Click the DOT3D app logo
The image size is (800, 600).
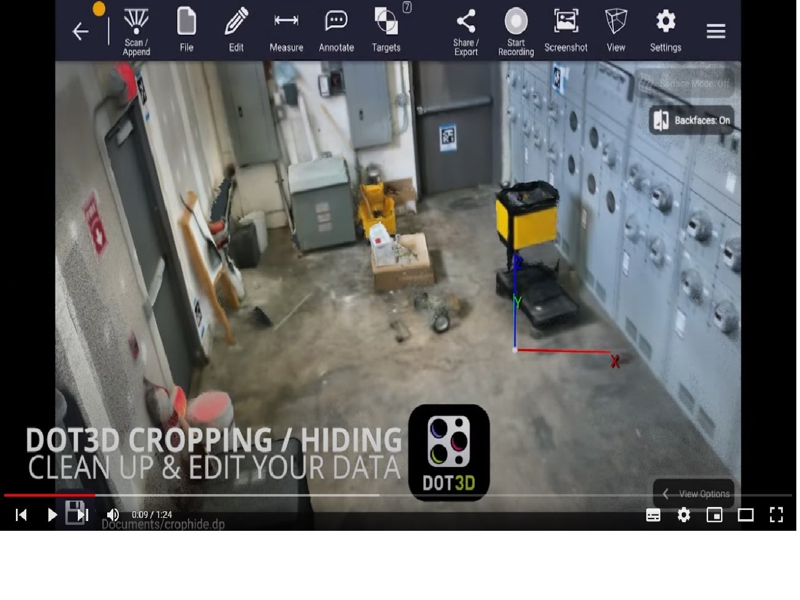pyautogui.click(x=448, y=452)
